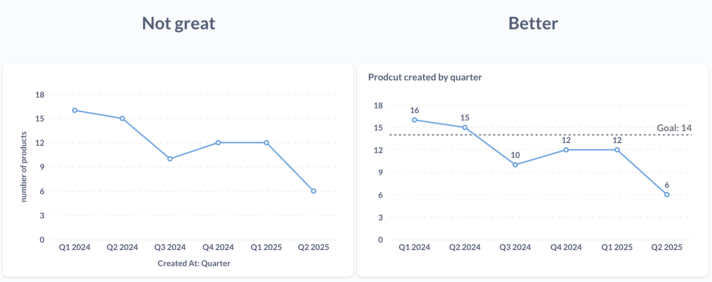Image resolution: width=712 pixels, height=282 pixels.
Task: Click the Q1 2025 data point in left chart
Action: point(266,143)
